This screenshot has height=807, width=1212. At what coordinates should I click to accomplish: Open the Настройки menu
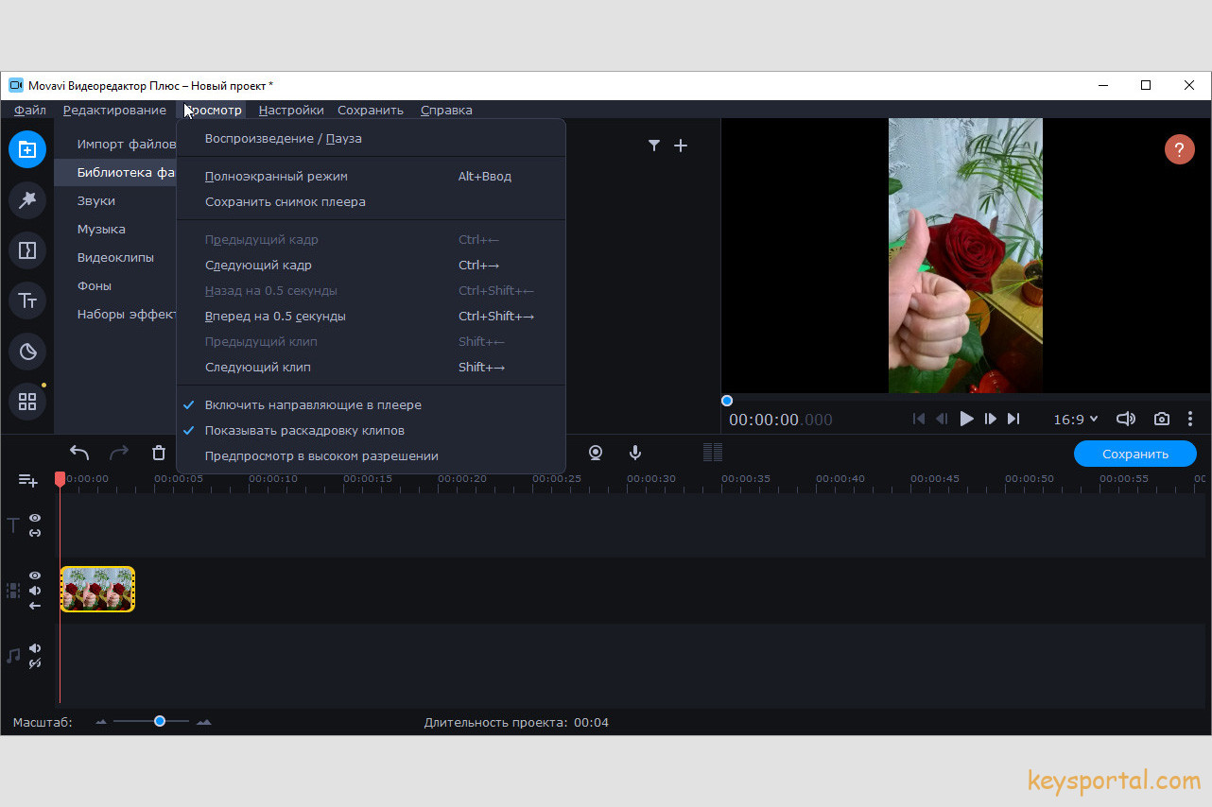pyautogui.click(x=291, y=110)
